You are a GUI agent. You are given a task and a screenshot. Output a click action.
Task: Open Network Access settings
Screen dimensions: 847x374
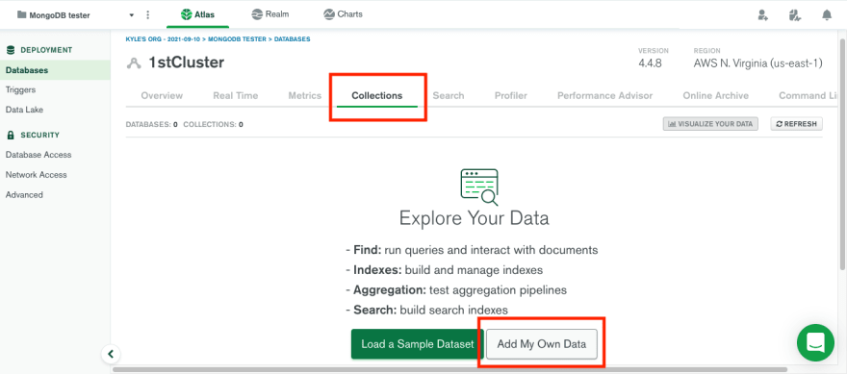click(37, 175)
